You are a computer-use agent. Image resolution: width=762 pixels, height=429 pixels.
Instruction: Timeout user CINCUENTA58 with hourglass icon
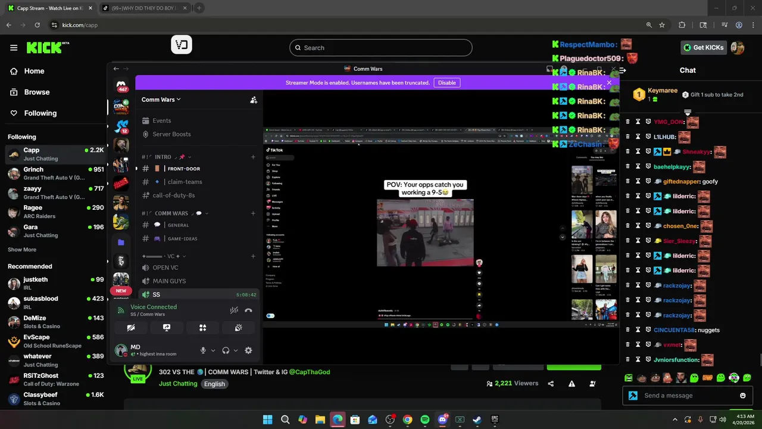(638, 329)
